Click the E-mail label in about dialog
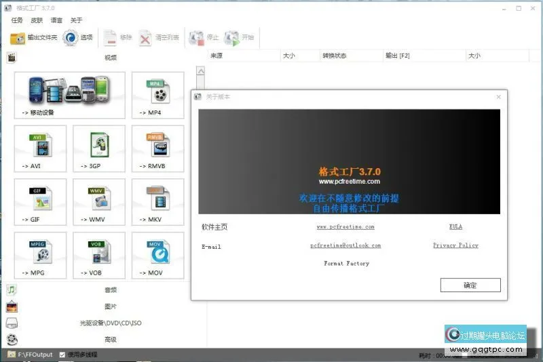The height and width of the screenshot is (362, 543). click(211, 247)
